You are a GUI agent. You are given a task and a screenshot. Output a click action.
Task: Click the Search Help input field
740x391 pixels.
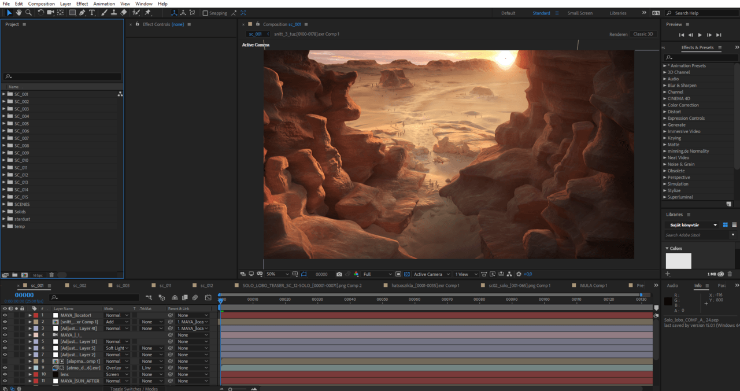[701, 13]
